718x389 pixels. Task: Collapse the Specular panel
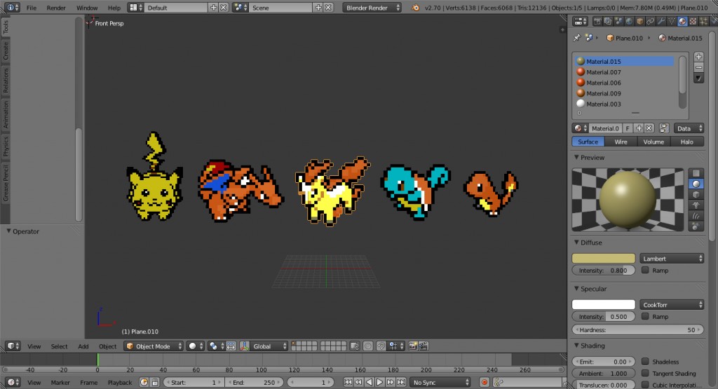pyautogui.click(x=576, y=289)
